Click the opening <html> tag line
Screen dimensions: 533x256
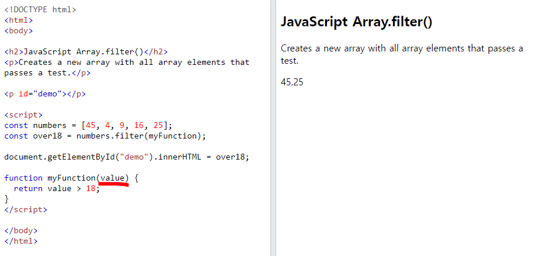pyautogui.click(x=19, y=20)
